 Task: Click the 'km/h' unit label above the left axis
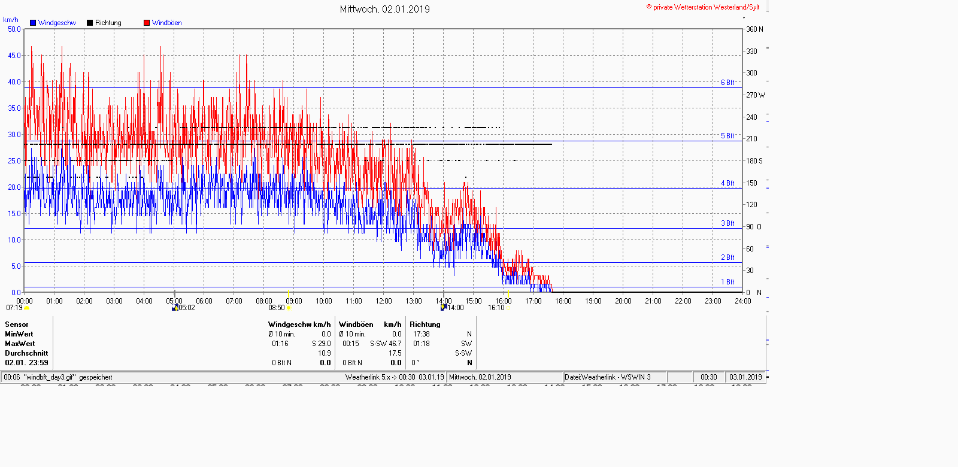(x=11, y=20)
